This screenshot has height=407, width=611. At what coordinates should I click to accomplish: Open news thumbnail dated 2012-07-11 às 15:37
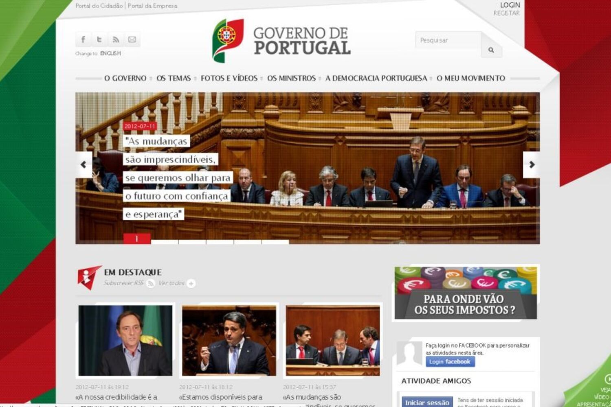333,340
